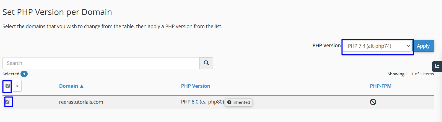Click the PHP 8.0 (ea-php80) version text
Image resolution: width=442 pixels, height=122 pixels.
(202, 102)
